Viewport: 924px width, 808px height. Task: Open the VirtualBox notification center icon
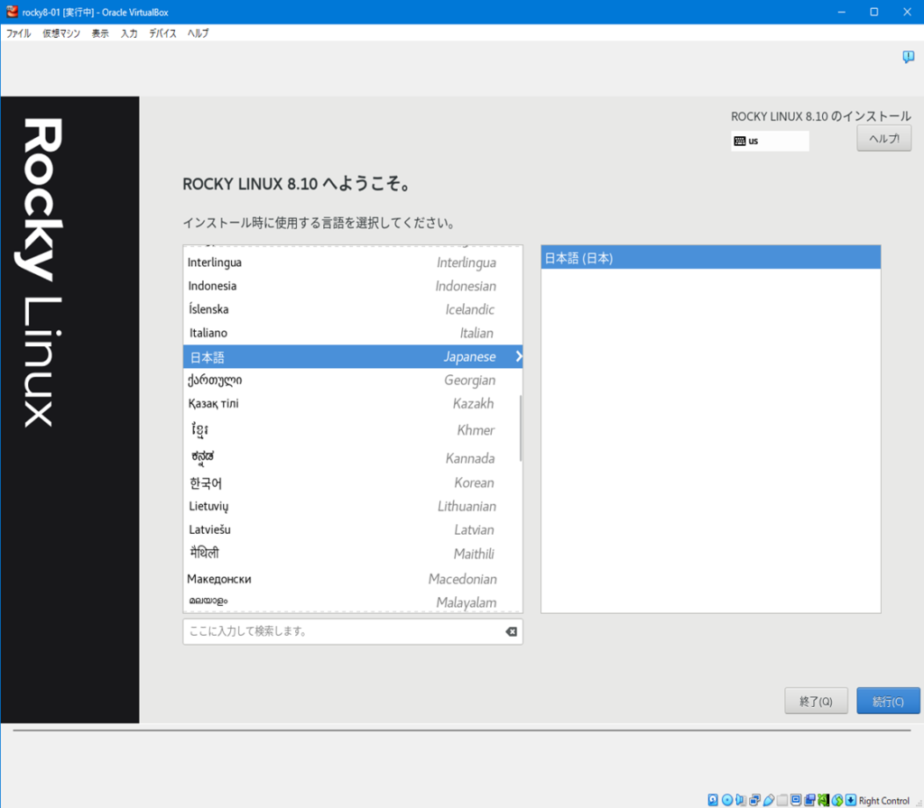click(908, 57)
